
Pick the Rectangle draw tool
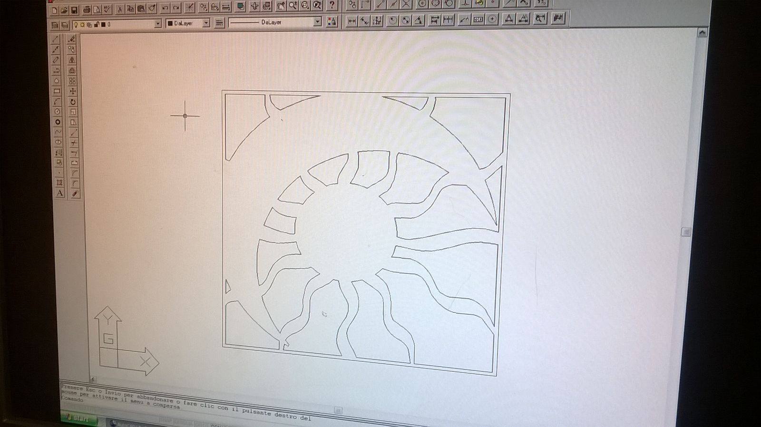click(x=57, y=91)
